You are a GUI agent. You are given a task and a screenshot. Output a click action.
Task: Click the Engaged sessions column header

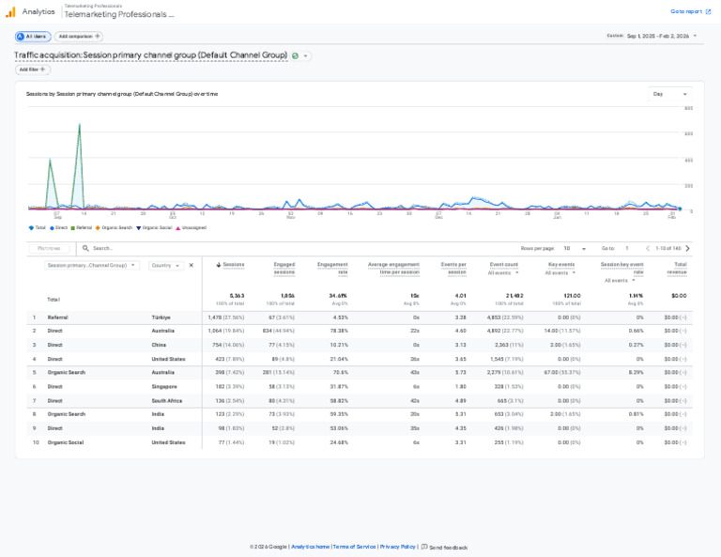click(x=284, y=269)
